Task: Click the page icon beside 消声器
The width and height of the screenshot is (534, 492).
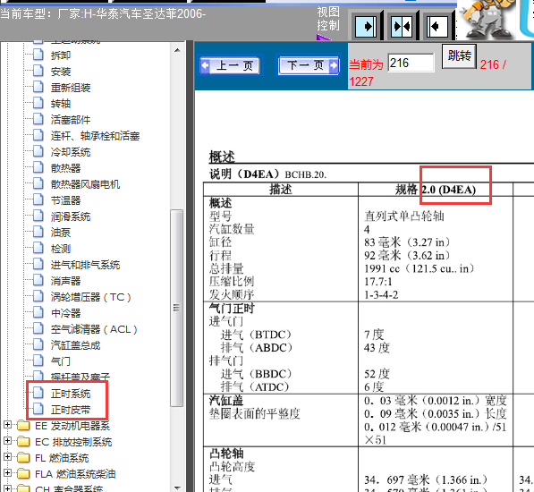Action: (38, 280)
